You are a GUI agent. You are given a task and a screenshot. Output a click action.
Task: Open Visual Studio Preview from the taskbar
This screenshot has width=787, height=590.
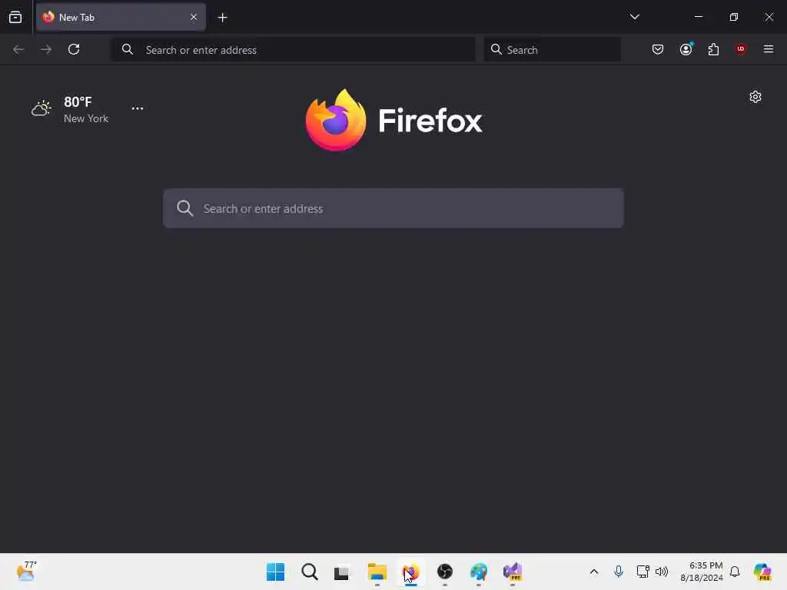pos(513,572)
